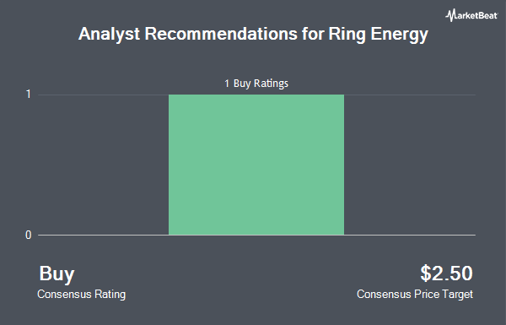Click the chart title about Ring Energy
Image resolution: width=506 pixels, height=325 pixels.
tap(253, 35)
